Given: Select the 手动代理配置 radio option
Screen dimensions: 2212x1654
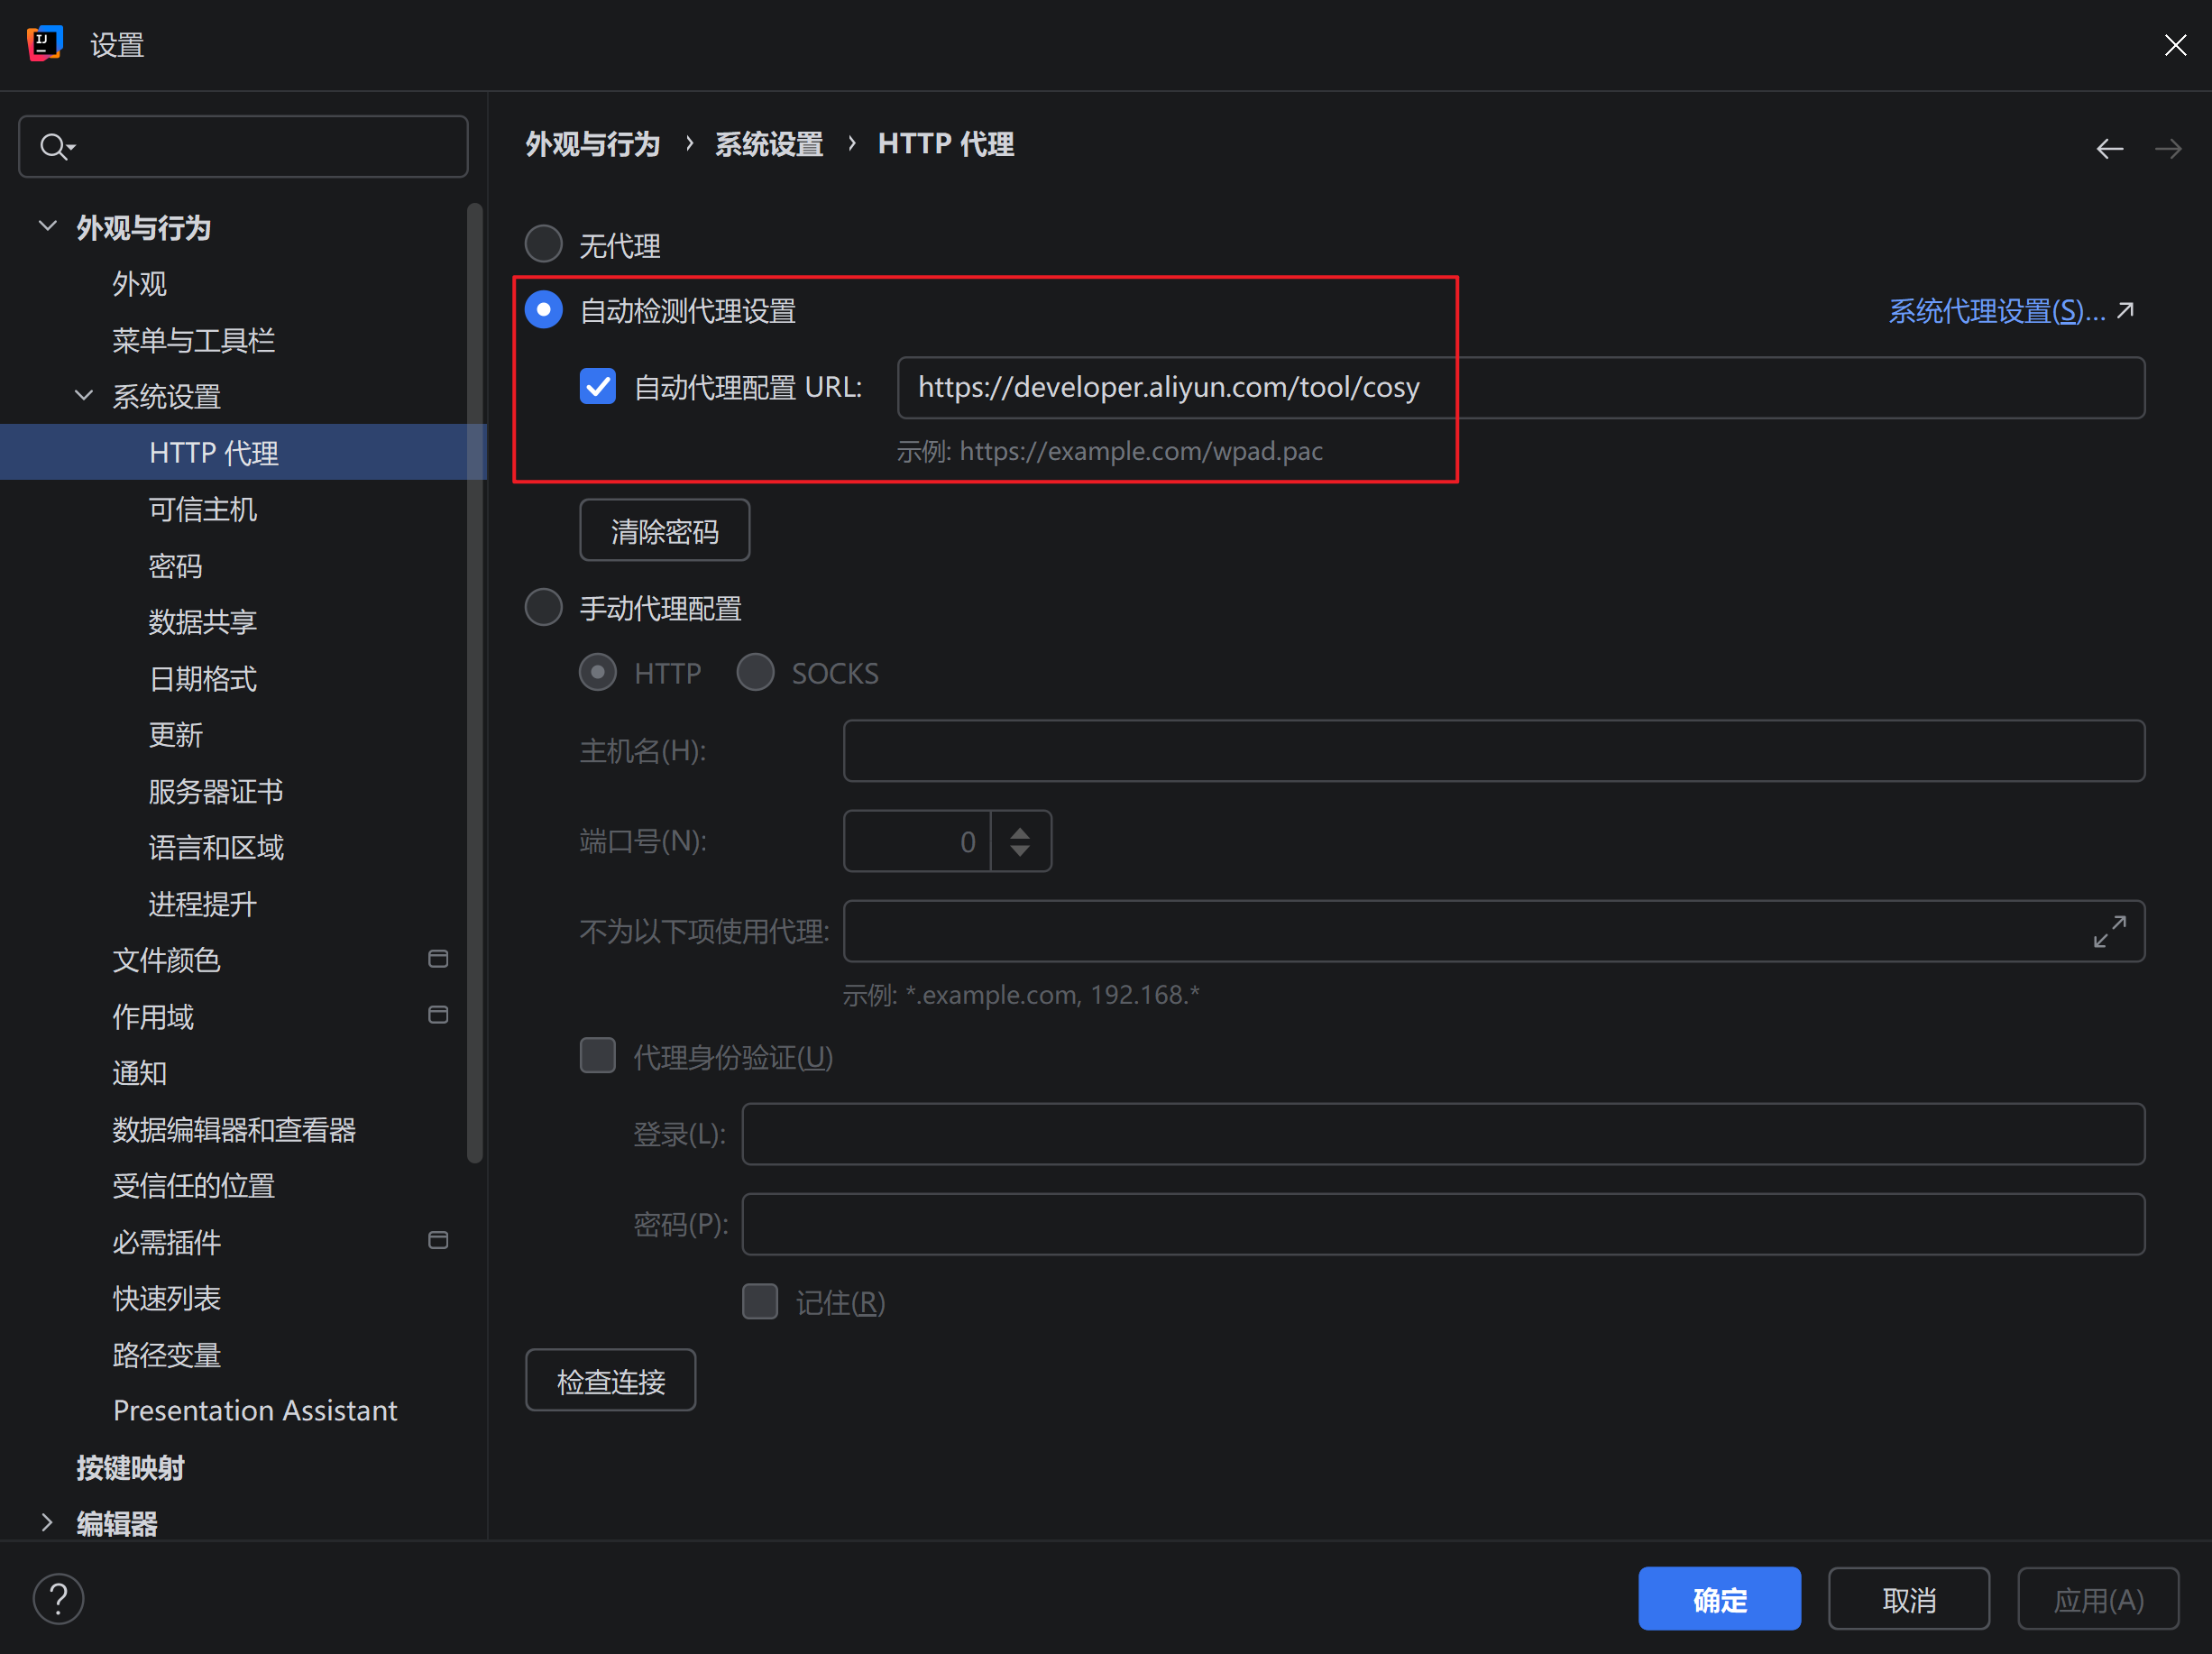Looking at the screenshot, I should pos(544,607).
